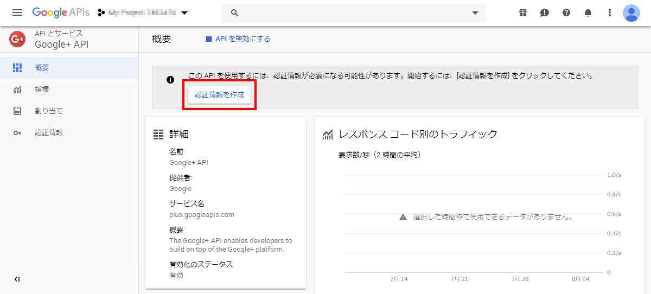Click the Google APIs logo
The width and height of the screenshot is (651, 294).
click(x=60, y=12)
